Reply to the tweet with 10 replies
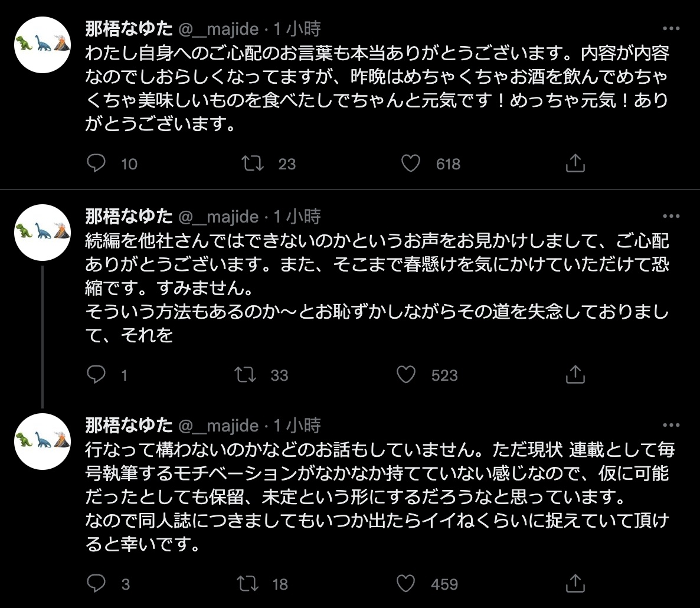 (96, 164)
